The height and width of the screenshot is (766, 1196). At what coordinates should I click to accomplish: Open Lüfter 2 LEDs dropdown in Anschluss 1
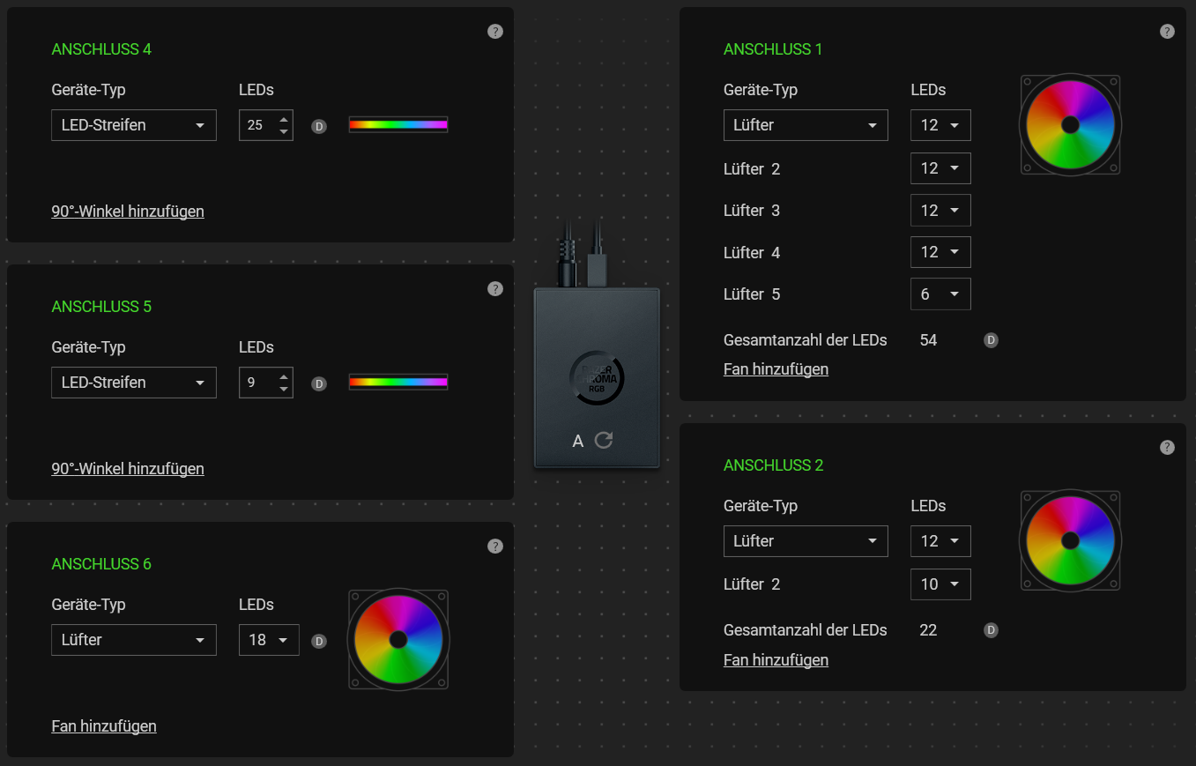click(x=940, y=168)
